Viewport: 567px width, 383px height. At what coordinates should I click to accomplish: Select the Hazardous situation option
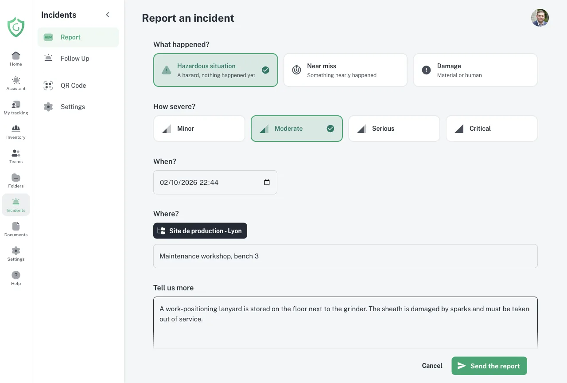(x=216, y=70)
